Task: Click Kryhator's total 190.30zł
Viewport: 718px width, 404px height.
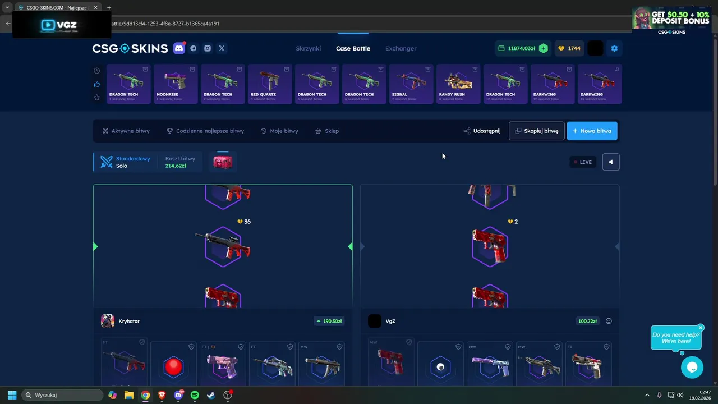Action: point(329,321)
